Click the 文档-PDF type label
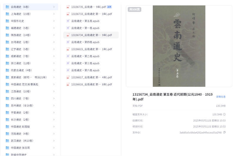 pos(137,106)
